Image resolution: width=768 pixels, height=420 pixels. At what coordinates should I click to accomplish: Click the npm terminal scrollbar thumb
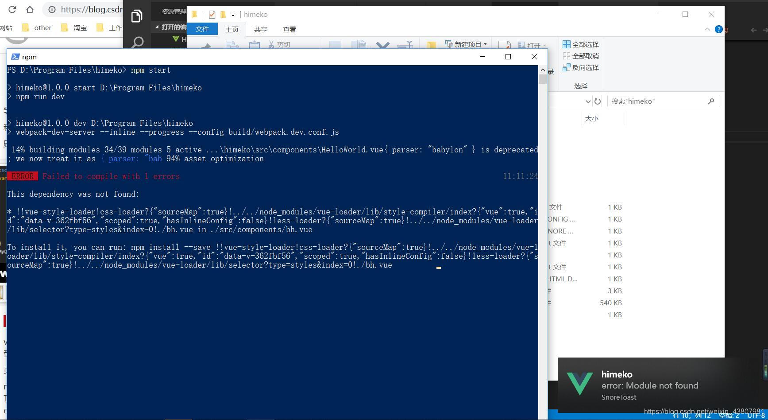click(x=543, y=79)
